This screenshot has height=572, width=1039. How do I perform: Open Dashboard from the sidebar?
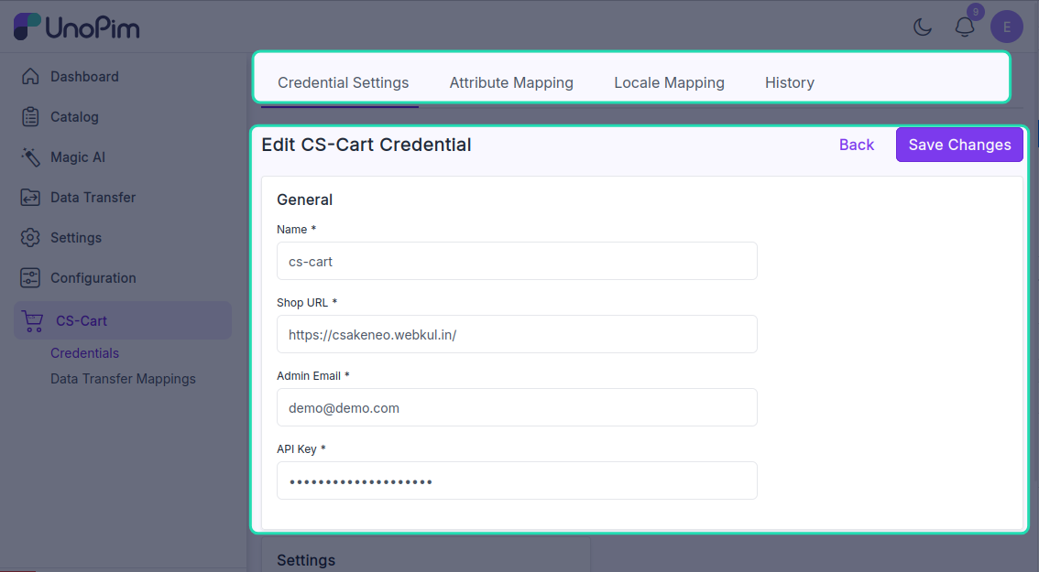(x=84, y=76)
